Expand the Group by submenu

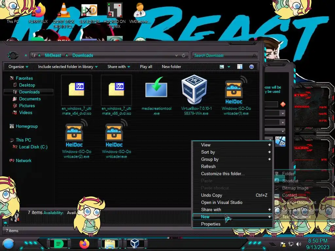click(x=233, y=159)
